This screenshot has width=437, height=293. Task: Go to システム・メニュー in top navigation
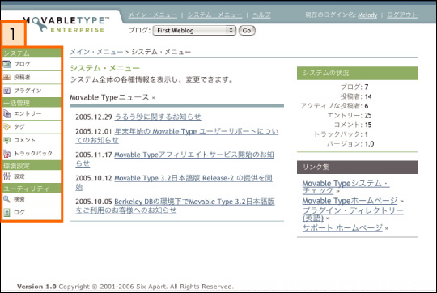tap(215, 15)
